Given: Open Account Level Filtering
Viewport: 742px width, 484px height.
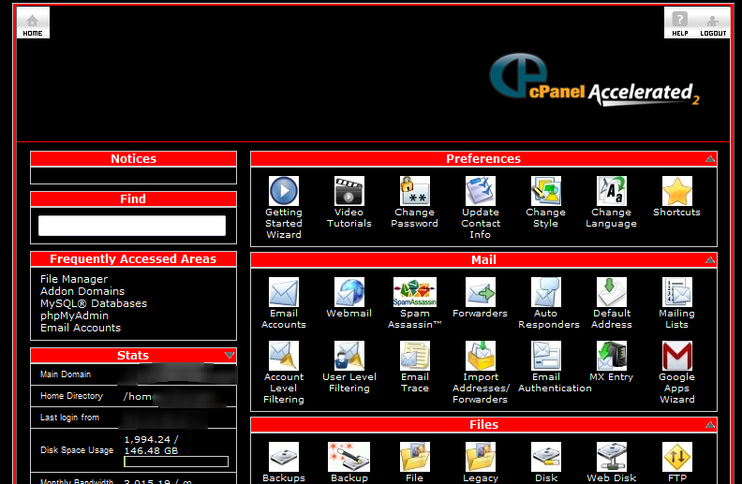Looking at the screenshot, I should [x=284, y=356].
